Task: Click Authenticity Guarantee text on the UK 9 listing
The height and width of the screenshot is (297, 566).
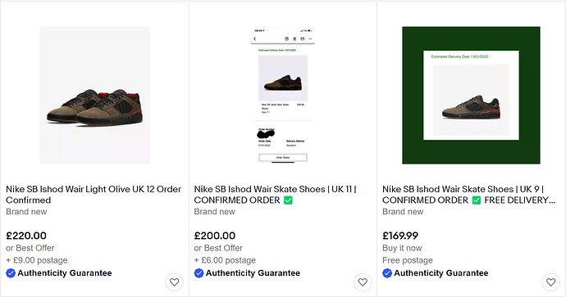Action: 441,273
